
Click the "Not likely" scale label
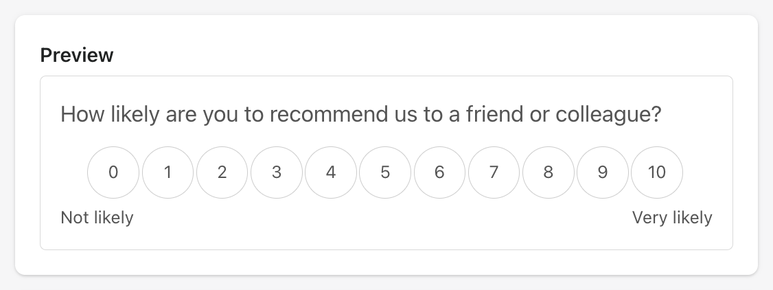[97, 218]
